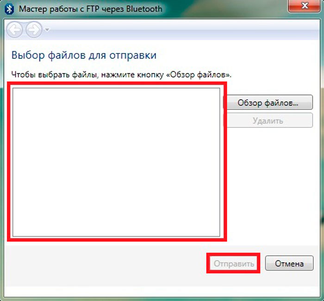Go forward with the right arrow button

(x=34, y=30)
